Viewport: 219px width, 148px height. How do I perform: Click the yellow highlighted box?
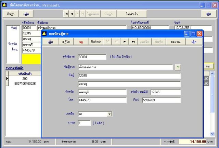pos(31,59)
